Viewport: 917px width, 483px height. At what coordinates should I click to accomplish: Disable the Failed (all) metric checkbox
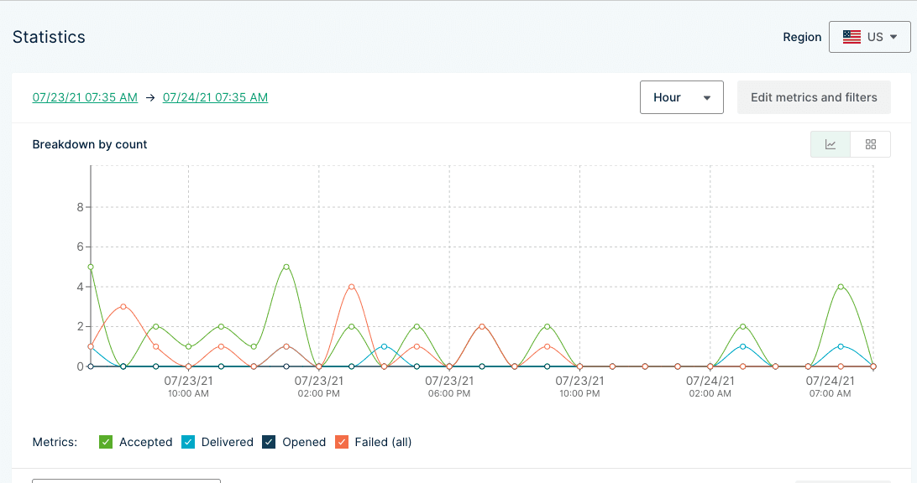coord(342,442)
